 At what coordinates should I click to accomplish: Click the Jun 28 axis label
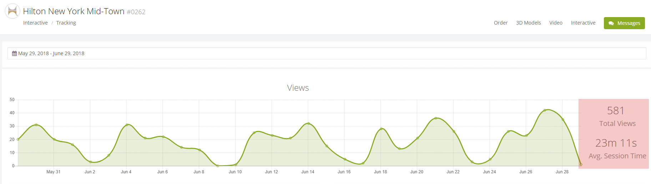(x=562, y=172)
